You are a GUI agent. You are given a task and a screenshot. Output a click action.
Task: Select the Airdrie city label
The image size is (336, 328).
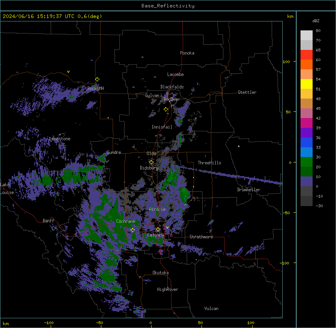(x=157, y=209)
